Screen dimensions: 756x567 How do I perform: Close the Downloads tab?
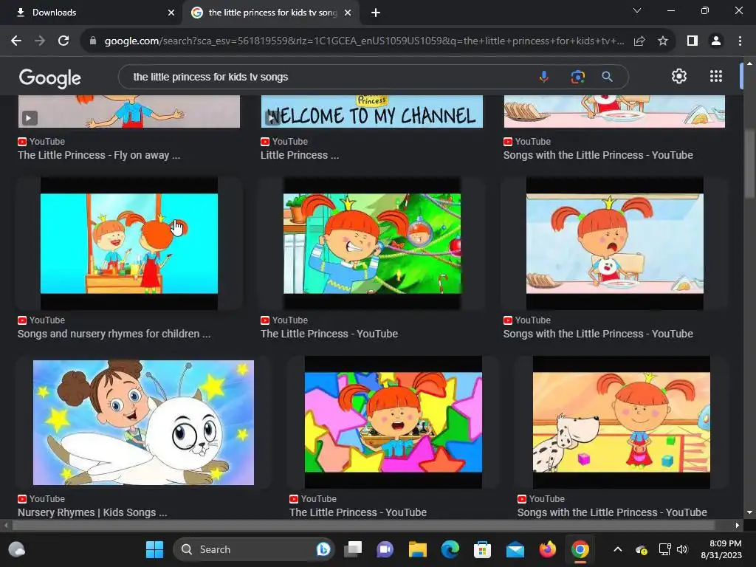click(x=171, y=13)
